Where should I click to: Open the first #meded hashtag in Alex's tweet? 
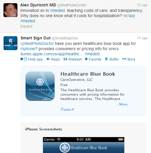tap(57, 10)
